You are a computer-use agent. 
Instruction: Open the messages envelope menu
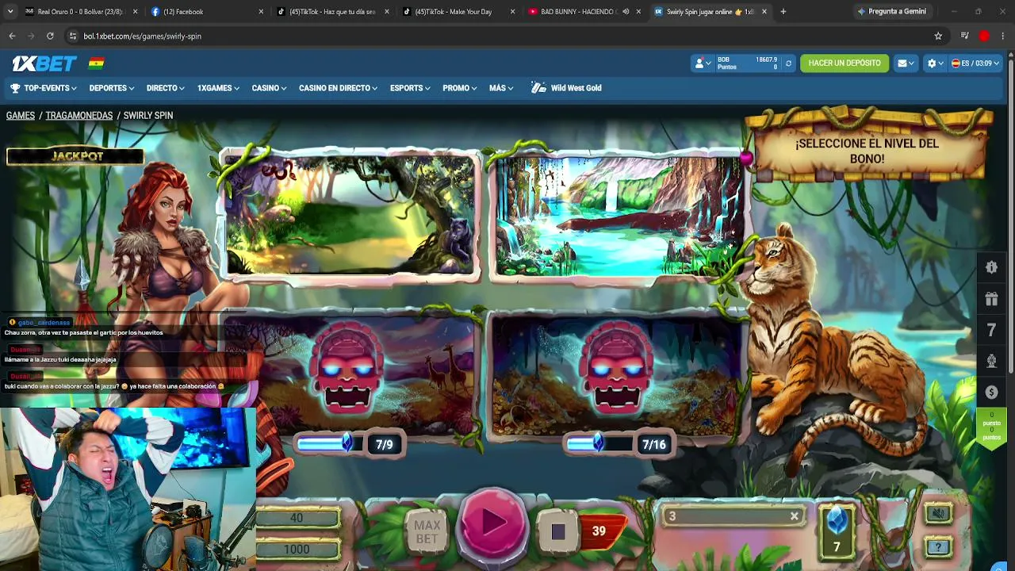tap(905, 63)
